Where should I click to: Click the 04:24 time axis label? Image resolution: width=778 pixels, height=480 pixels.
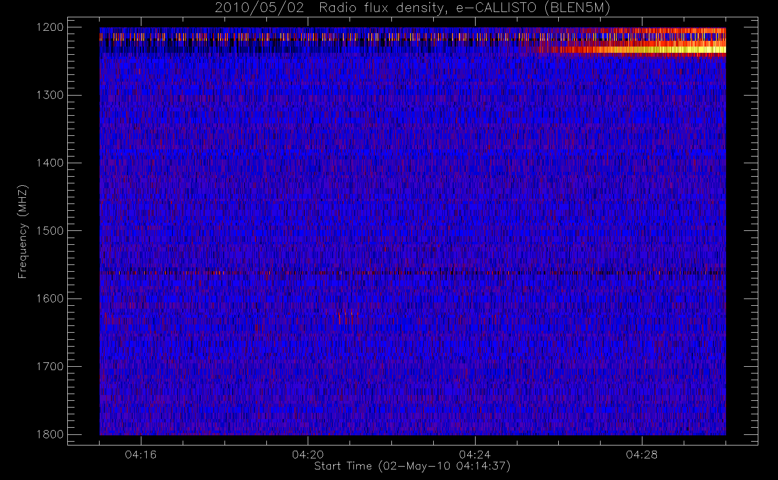(x=475, y=455)
